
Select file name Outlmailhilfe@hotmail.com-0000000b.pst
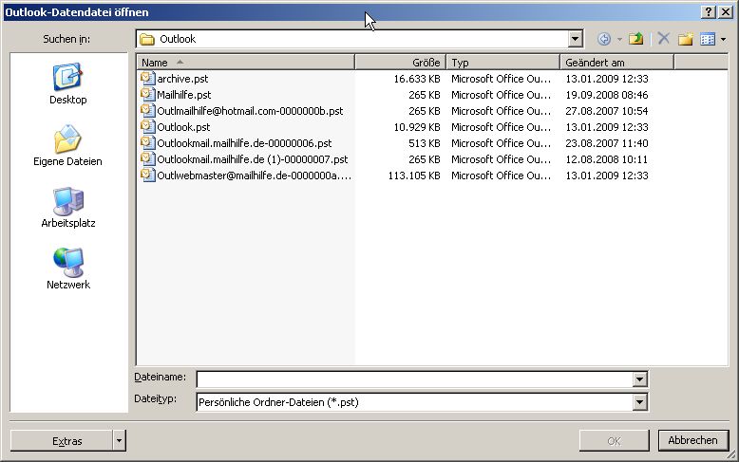(x=250, y=111)
